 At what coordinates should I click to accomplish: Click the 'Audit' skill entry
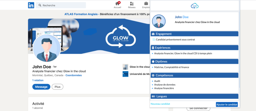(157, 81)
